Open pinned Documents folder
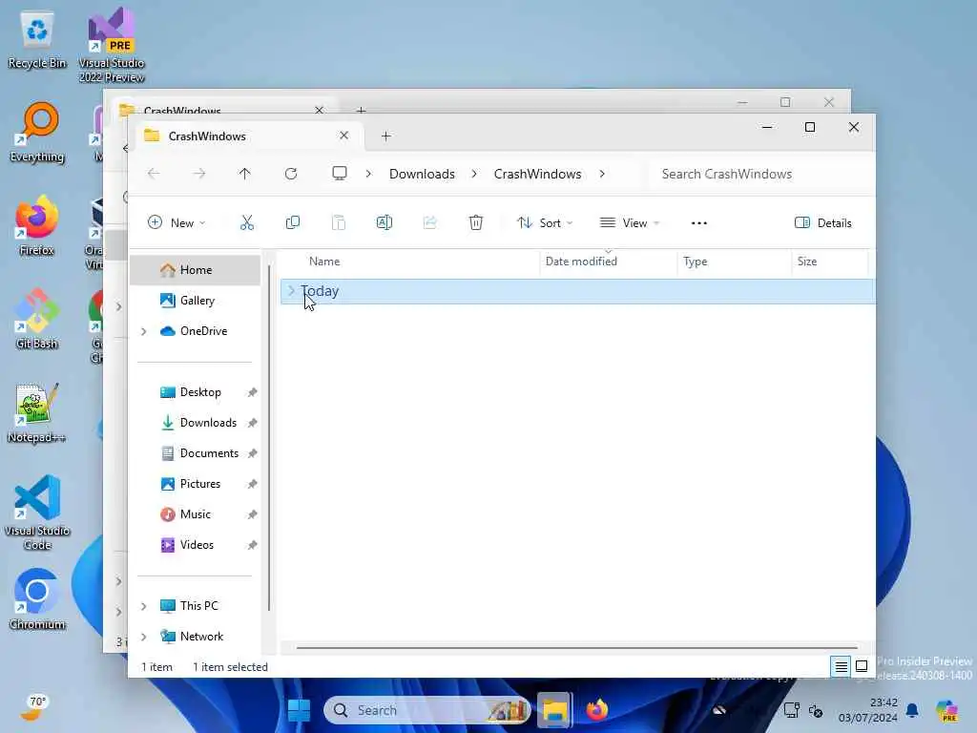 coord(196,453)
